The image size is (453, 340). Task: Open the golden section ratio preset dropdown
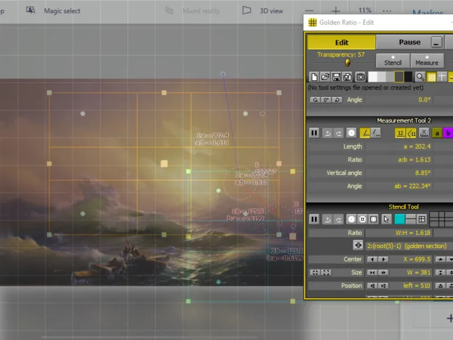pyautogui.click(x=409, y=246)
